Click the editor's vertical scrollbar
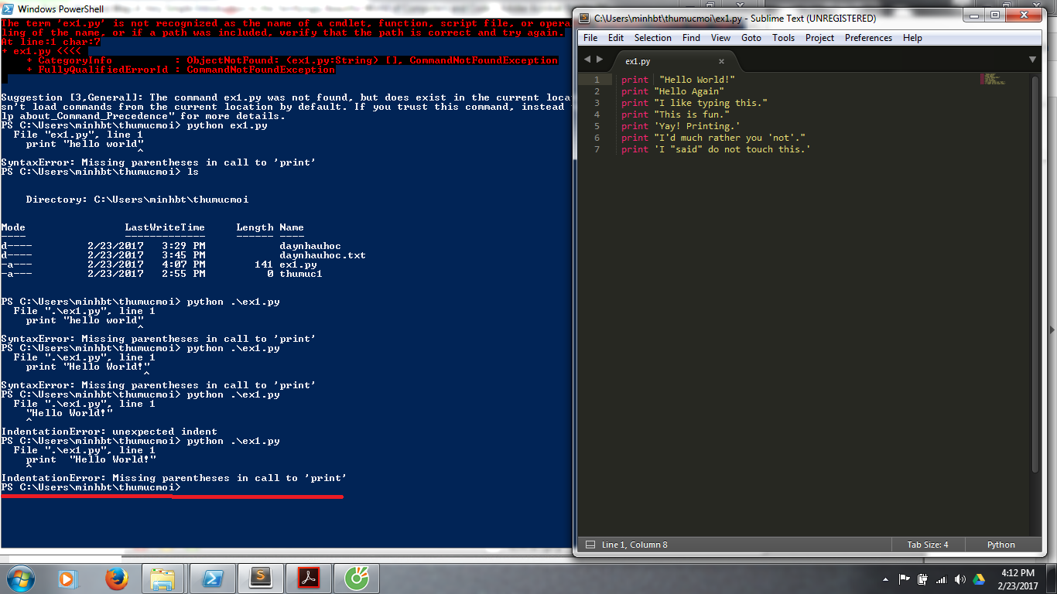Screen dimensions: 1057x594 (1035, 271)
